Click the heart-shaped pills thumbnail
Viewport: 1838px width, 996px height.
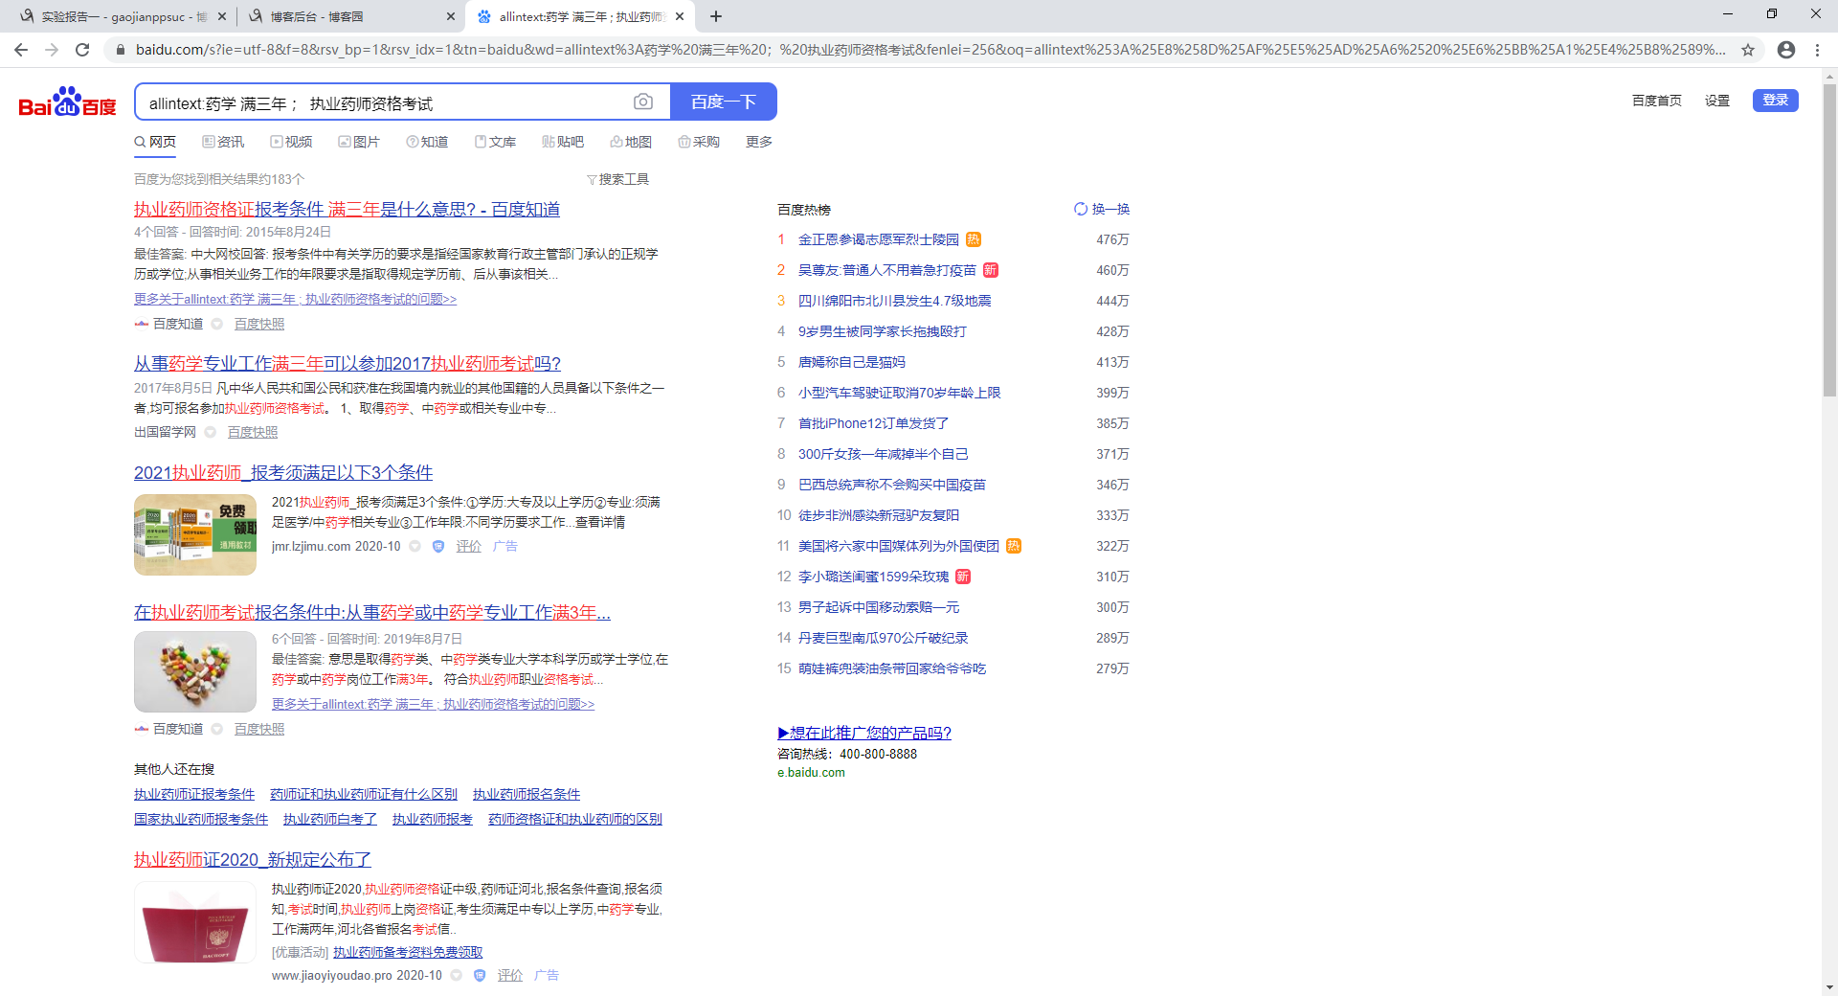click(x=195, y=671)
